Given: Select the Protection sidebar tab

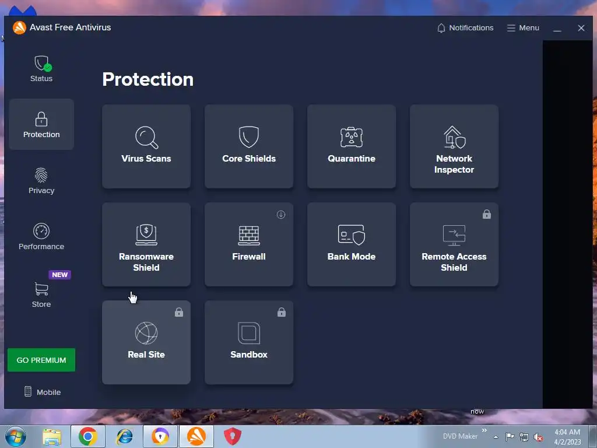Looking at the screenshot, I should [41, 125].
